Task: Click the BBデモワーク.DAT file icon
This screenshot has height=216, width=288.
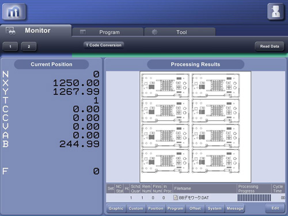Action: 176,198
